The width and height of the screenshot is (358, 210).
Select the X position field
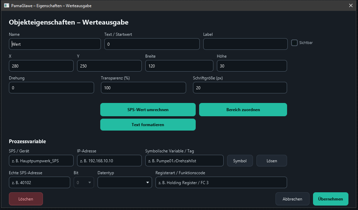(x=41, y=66)
